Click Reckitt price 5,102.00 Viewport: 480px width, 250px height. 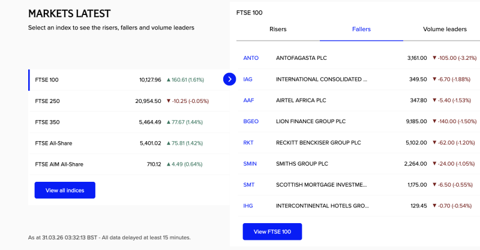[416, 142]
